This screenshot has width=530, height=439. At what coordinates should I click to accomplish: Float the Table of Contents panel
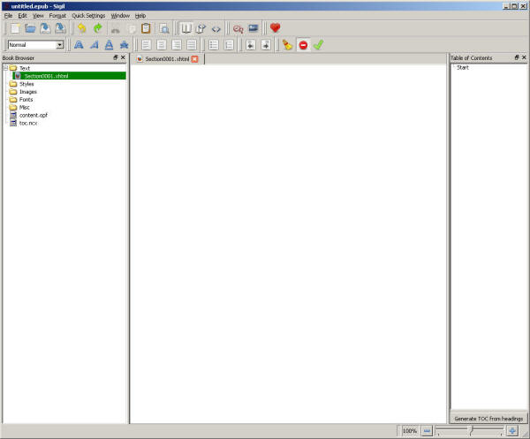[517, 57]
